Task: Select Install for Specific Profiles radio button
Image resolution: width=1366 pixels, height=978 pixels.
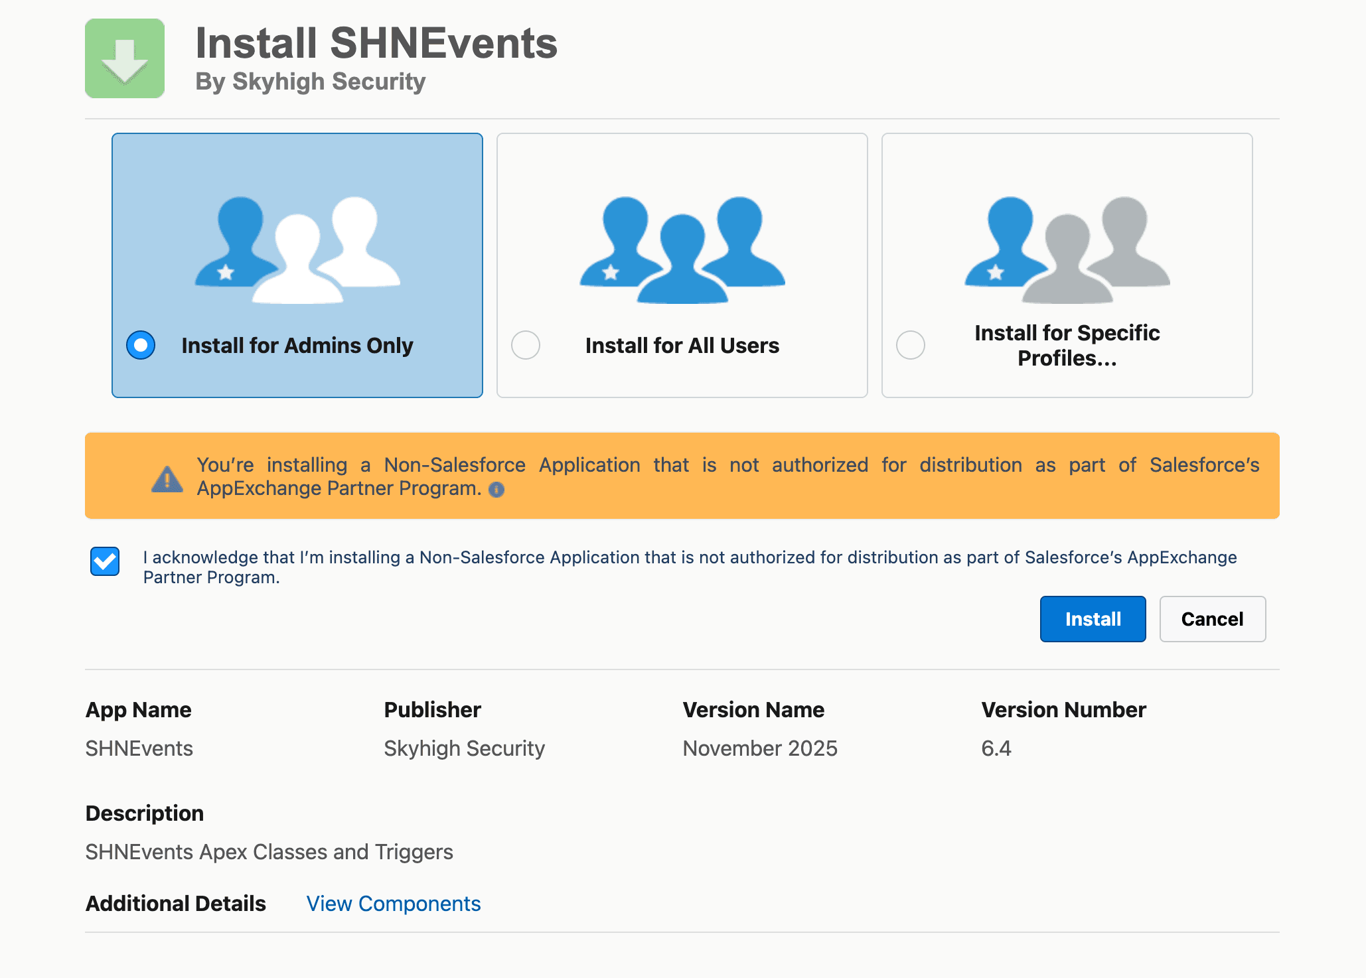Action: point(911,345)
